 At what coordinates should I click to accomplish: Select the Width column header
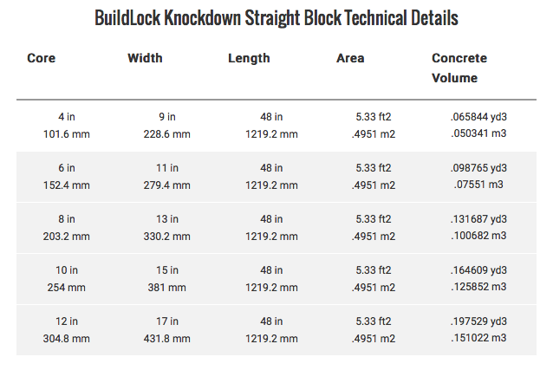[145, 58]
